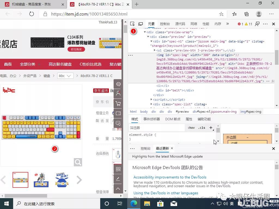Switch to 元素 (Elements) tab
The width and height of the screenshot is (279, 209).
151,24
